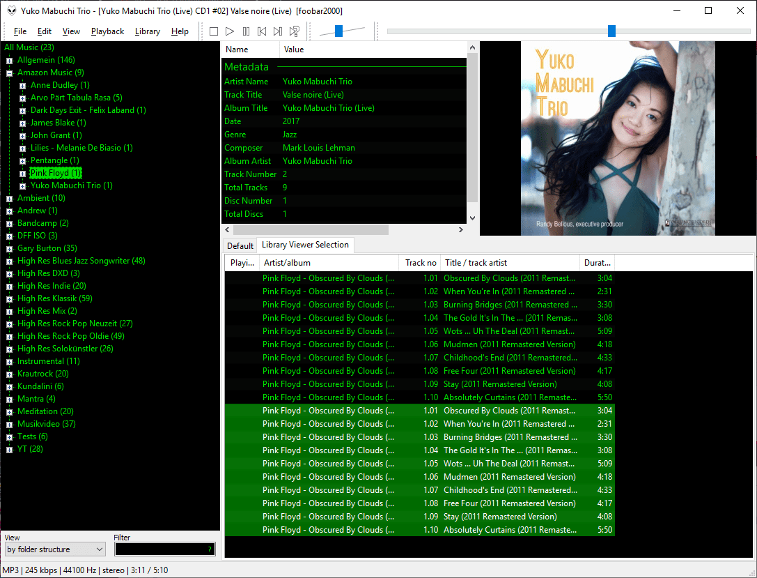
Task: Click the Name column header in properties
Action: [250, 50]
